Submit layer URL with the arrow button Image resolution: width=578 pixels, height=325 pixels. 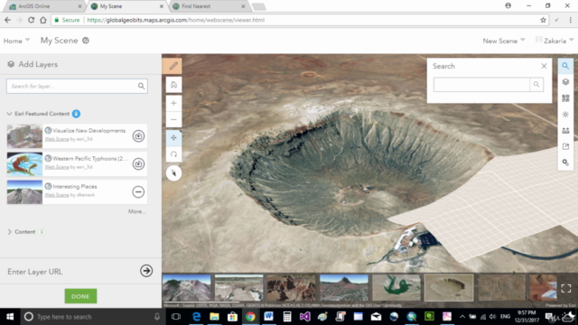[146, 271]
